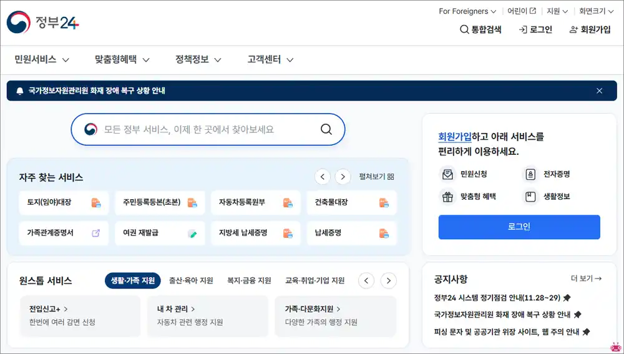The image size is (624, 354).
Task: Open 피싱 문자 주의 안내 notice
Action: pos(512,332)
